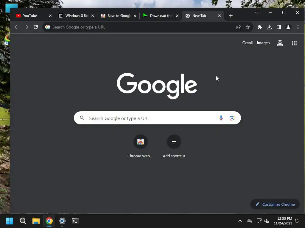Click the share this page icon
Image resolution: width=305 pixels, height=228 pixels.
click(x=238, y=27)
